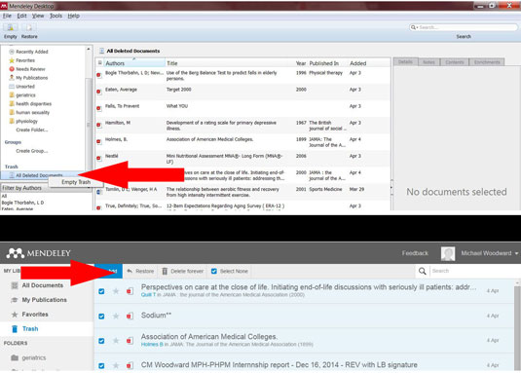Select the Unsorted collection
This screenshot has height=373, width=521.
(25, 86)
